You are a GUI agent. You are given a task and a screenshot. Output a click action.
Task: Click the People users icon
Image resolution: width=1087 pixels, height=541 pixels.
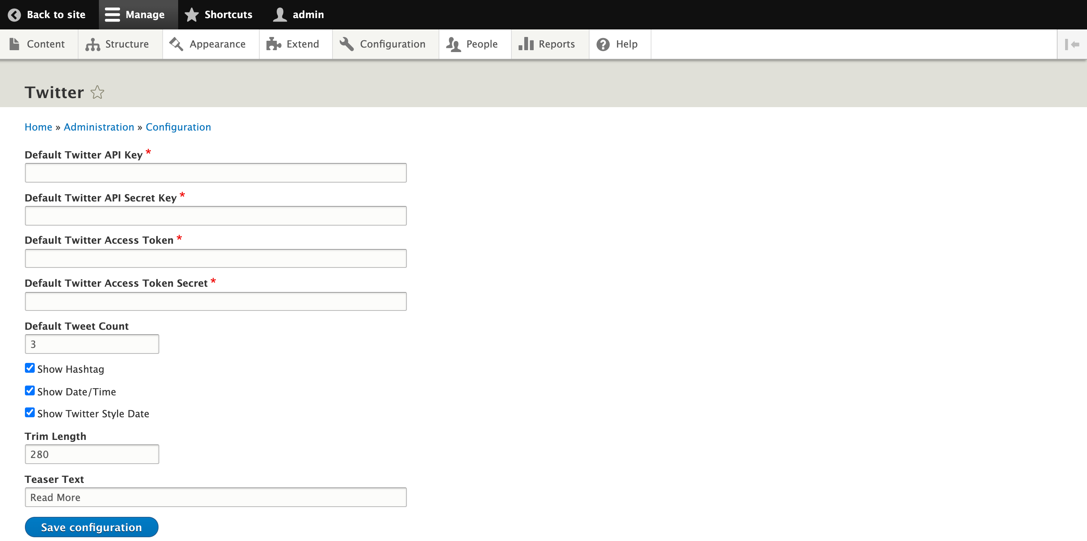453,44
